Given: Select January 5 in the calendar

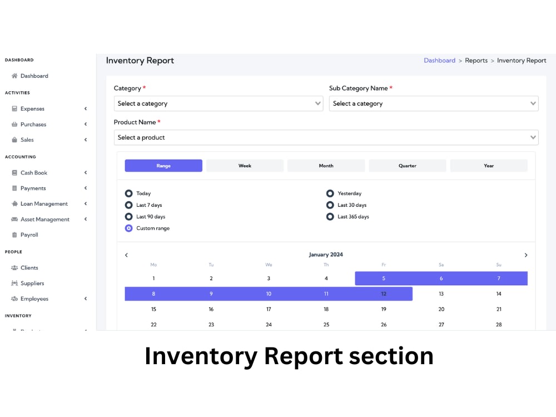Looking at the screenshot, I should pos(384,279).
